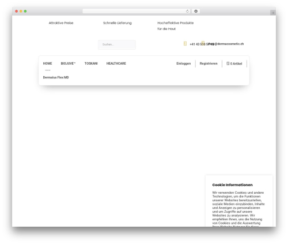
Task: Click the mail icon before shop email
Action: coord(203,43)
